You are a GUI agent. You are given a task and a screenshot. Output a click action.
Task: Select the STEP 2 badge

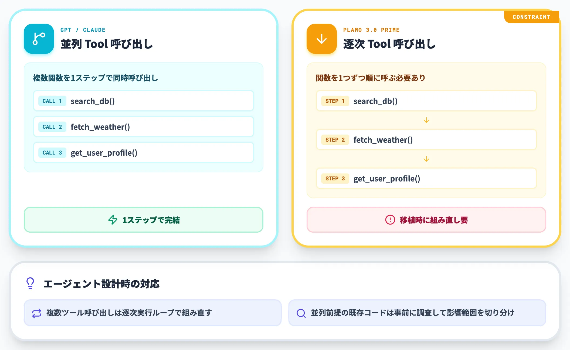pos(335,140)
